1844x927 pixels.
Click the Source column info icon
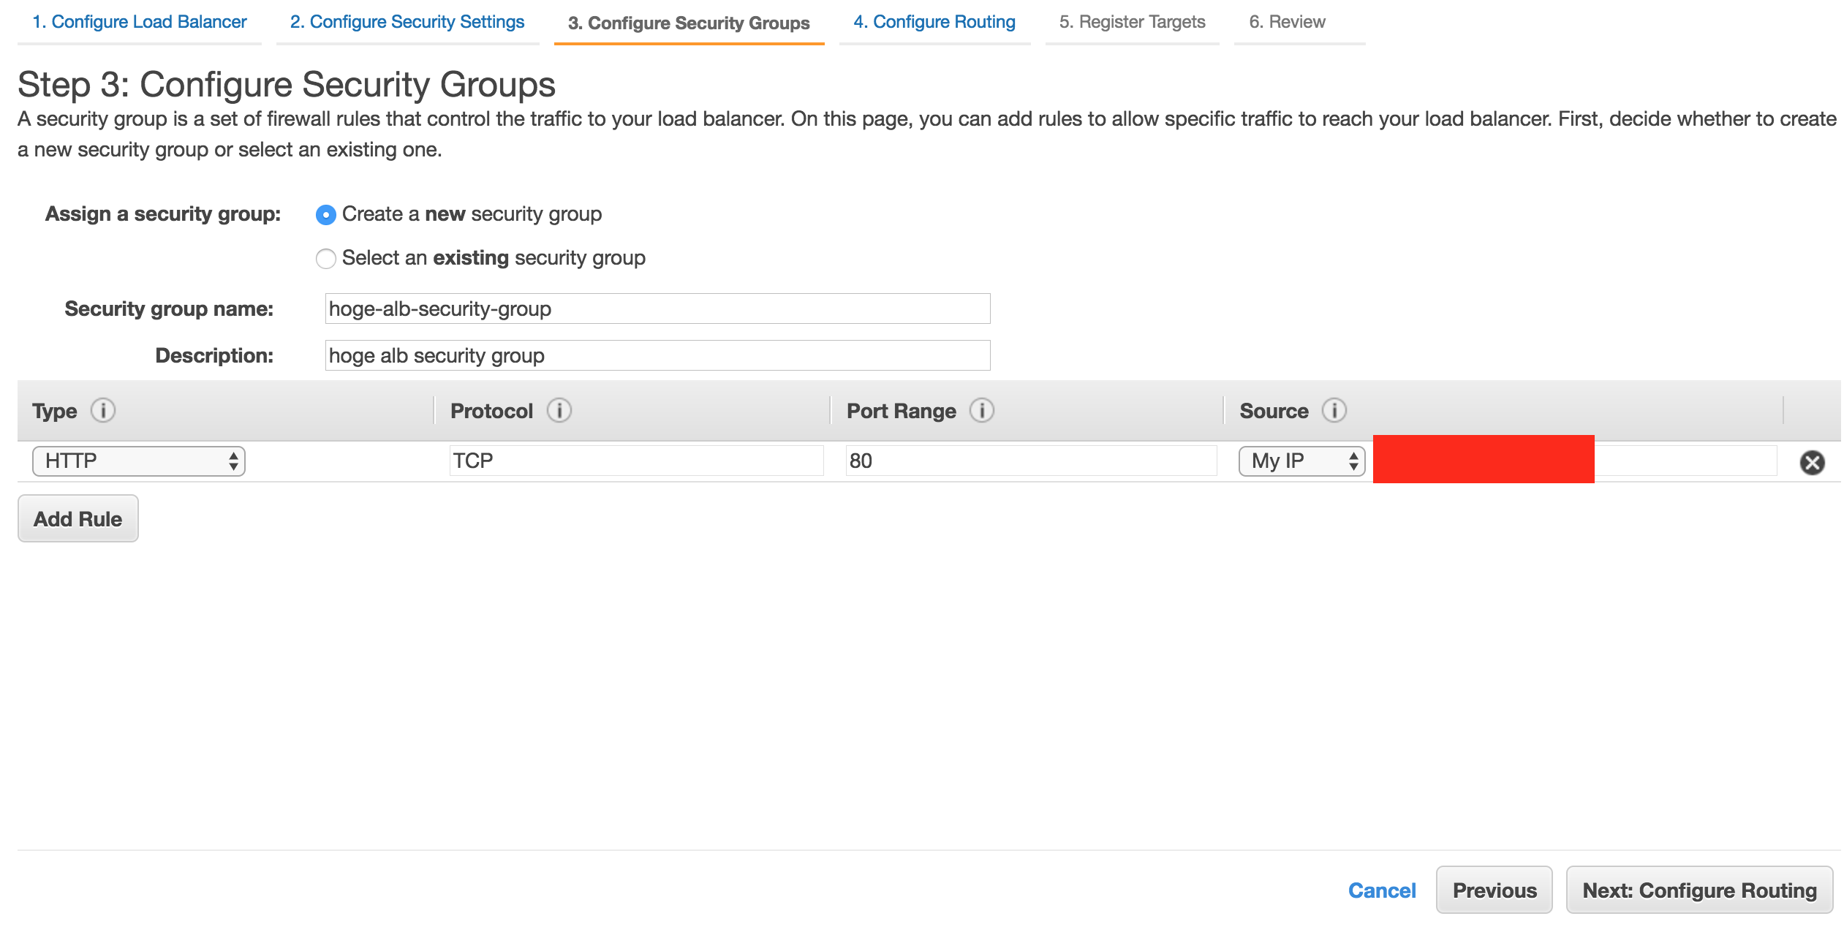[1334, 411]
